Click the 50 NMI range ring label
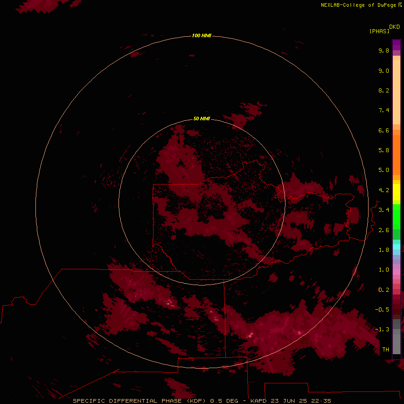 [202, 119]
